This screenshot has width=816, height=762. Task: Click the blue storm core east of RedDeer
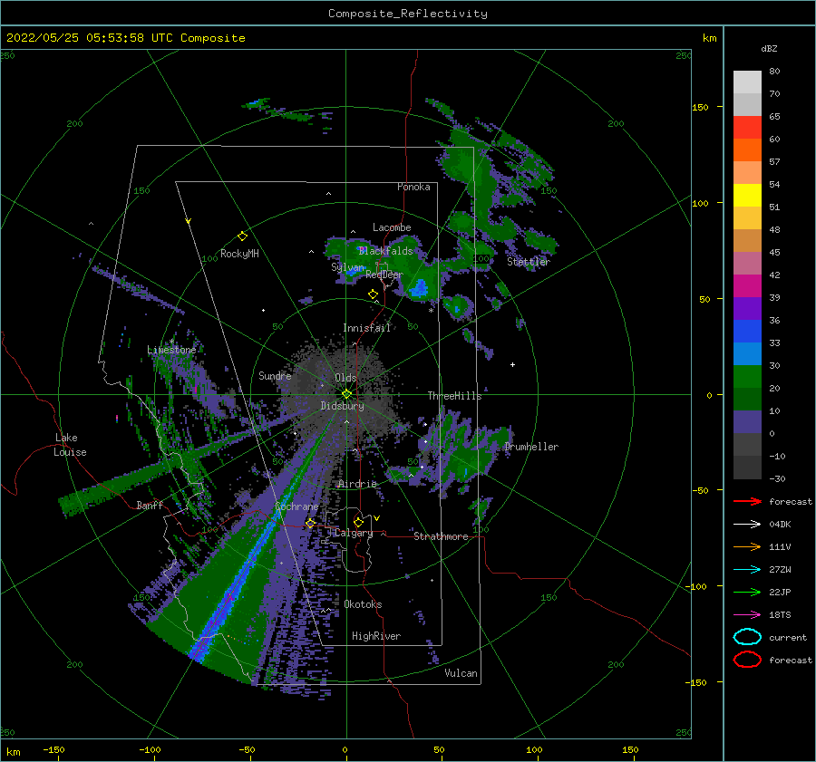(419, 287)
